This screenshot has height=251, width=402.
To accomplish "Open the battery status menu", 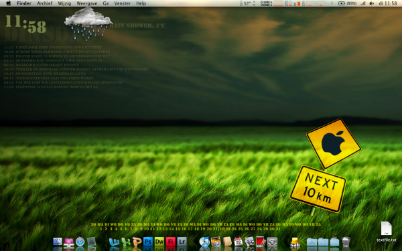I will click(347, 3).
